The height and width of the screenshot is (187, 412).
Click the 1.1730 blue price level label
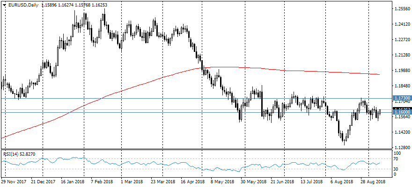402,98
